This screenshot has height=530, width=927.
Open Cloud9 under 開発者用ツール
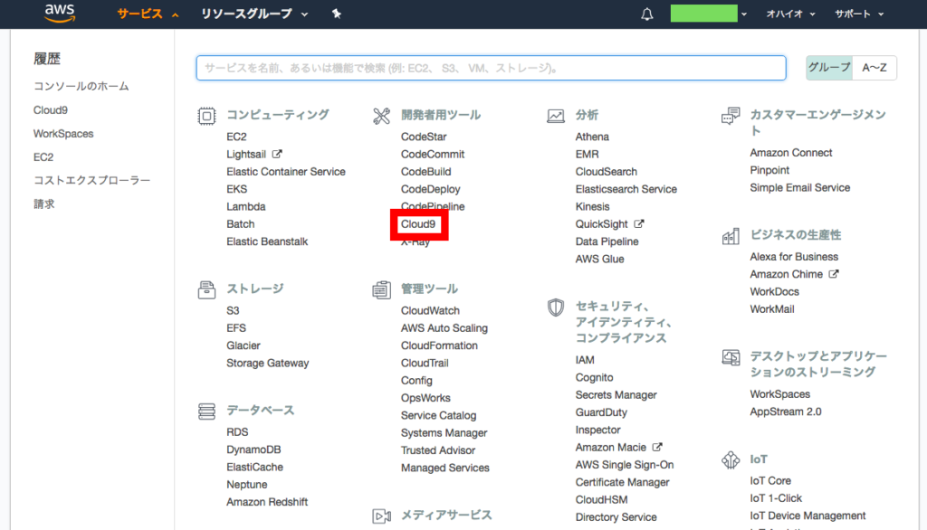[418, 224]
